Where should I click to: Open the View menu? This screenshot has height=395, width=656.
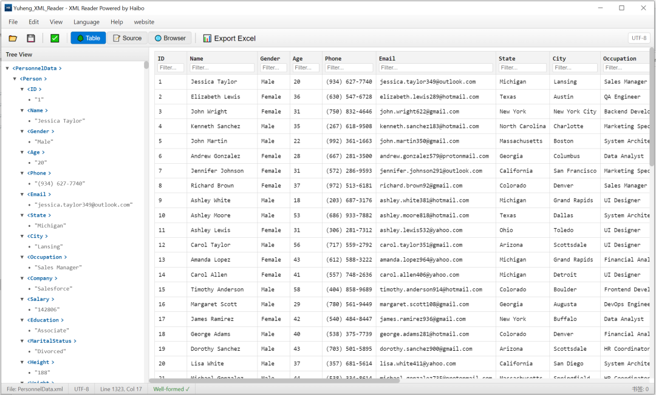56,22
